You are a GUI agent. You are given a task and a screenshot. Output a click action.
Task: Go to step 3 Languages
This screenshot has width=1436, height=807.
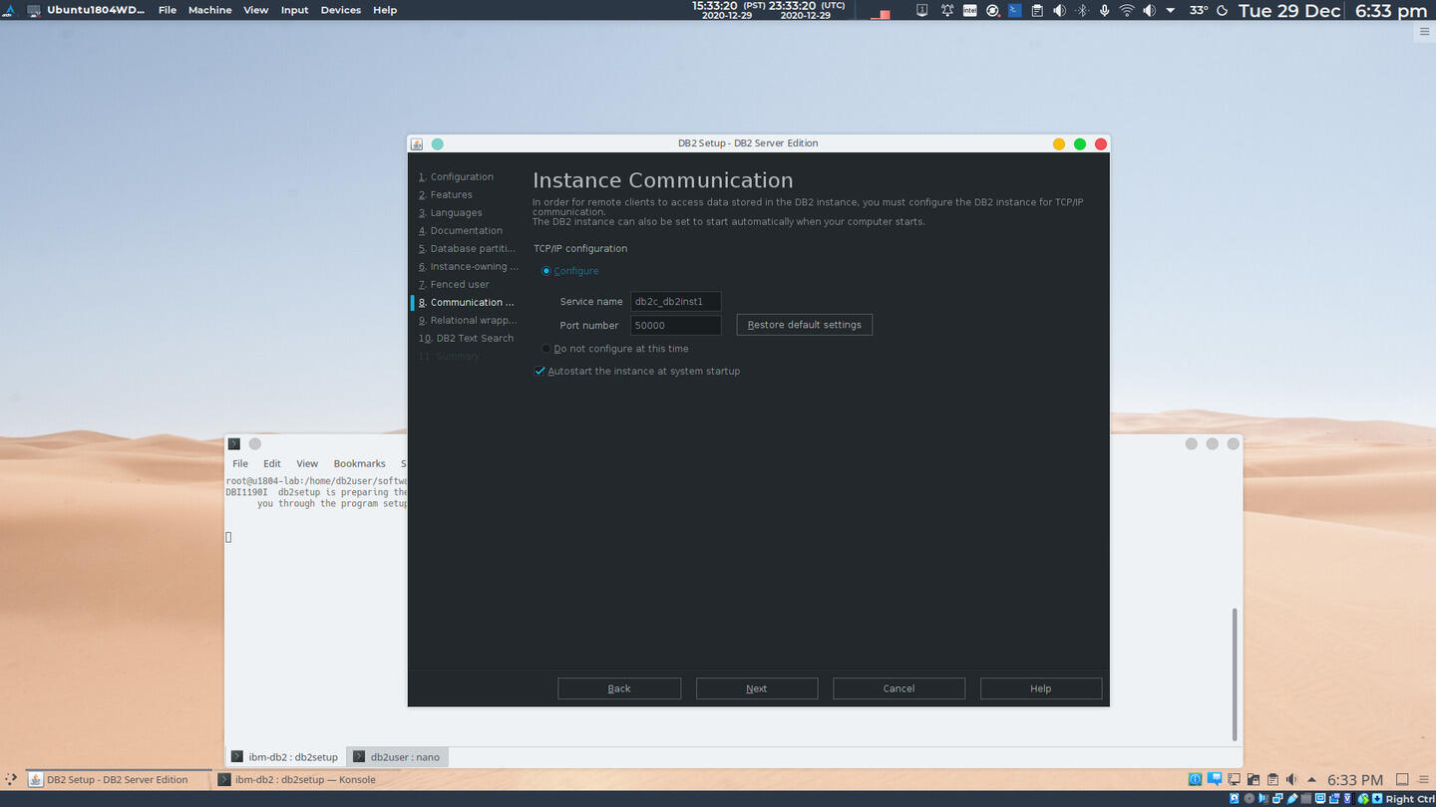[450, 212]
